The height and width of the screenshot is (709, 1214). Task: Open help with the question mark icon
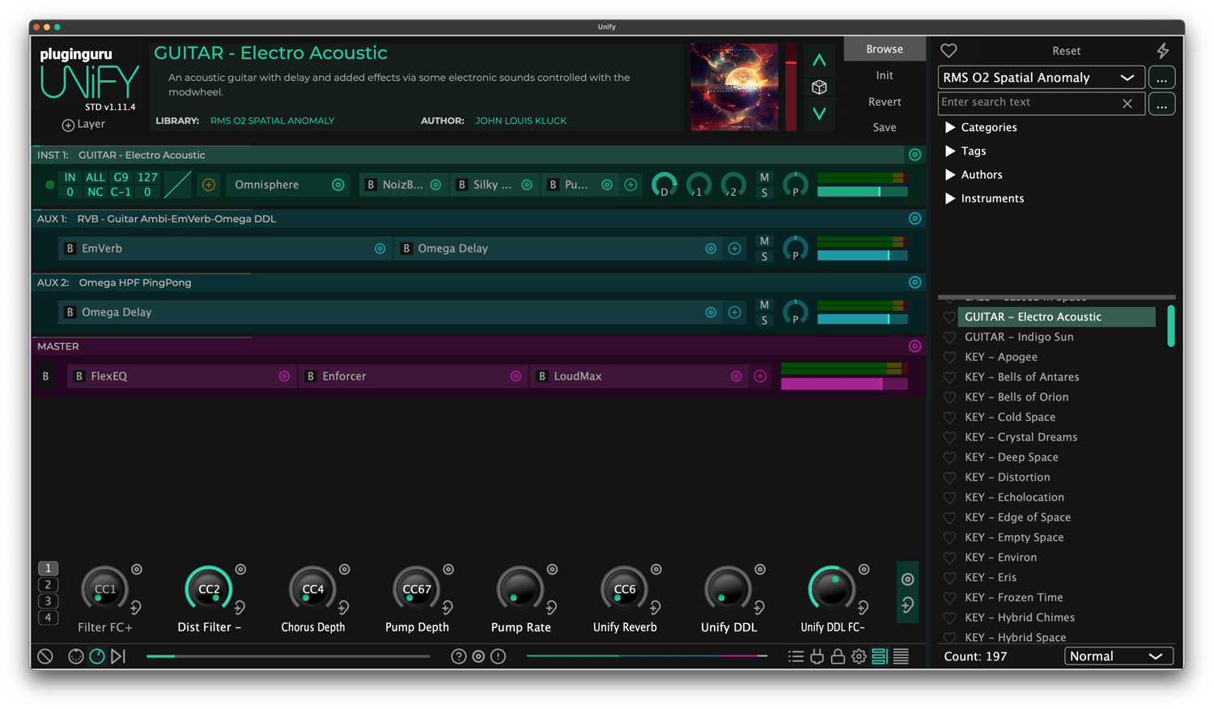[459, 656]
